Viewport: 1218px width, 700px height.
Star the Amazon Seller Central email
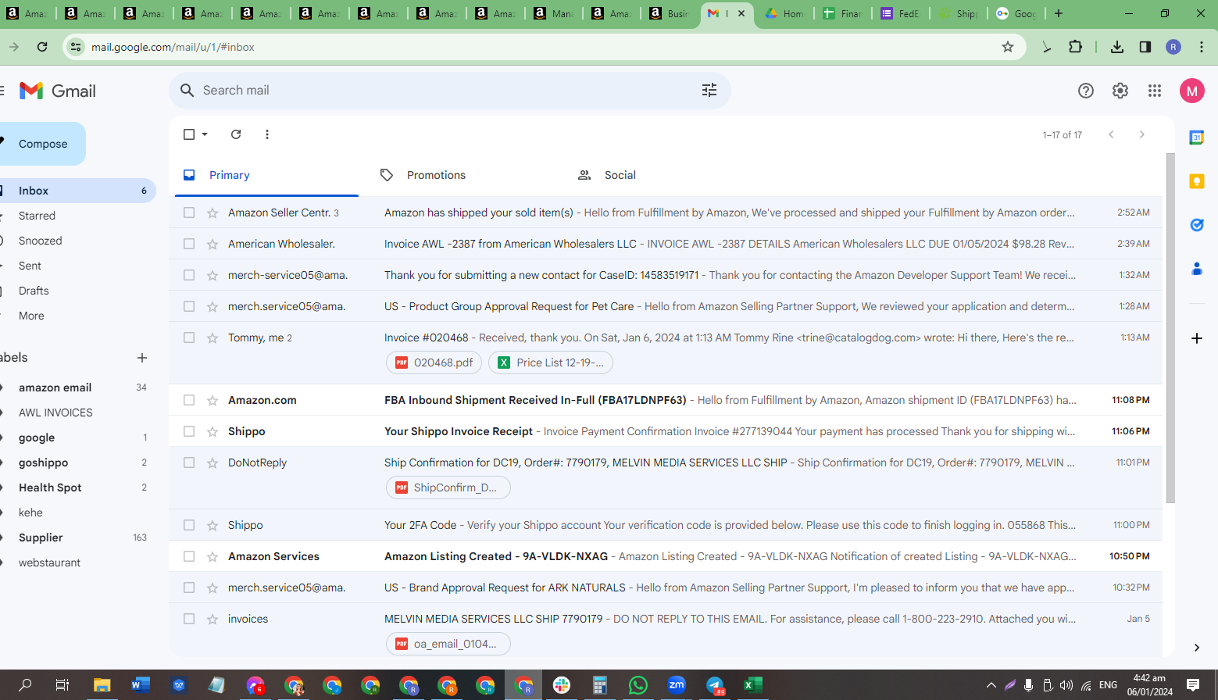coord(213,212)
